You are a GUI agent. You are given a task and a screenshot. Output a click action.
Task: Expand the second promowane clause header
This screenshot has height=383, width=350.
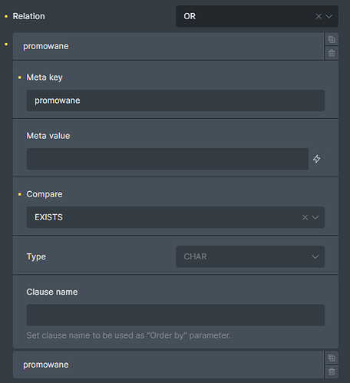coord(168,365)
